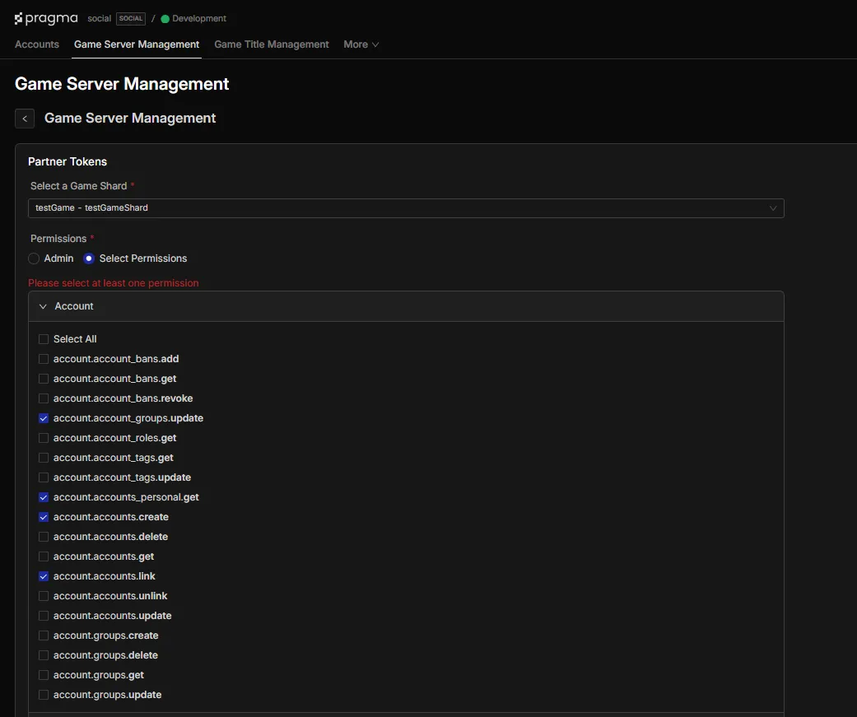Disable the account.accounts.link permission
This screenshot has width=857, height=717.
tap(43, 575)
